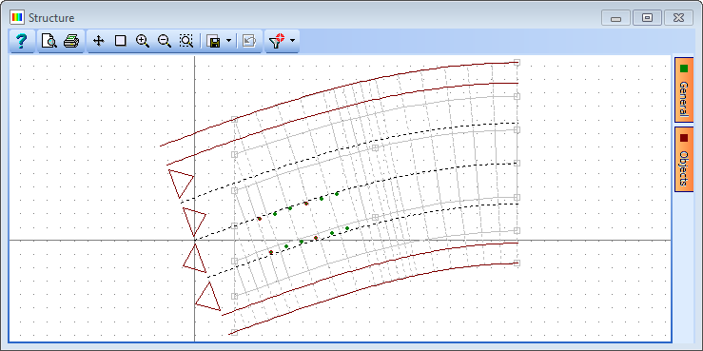Image resolution: width=703 pixels, height=351 pixels.
Task: Close the Structure window
Action: (678, 18)
